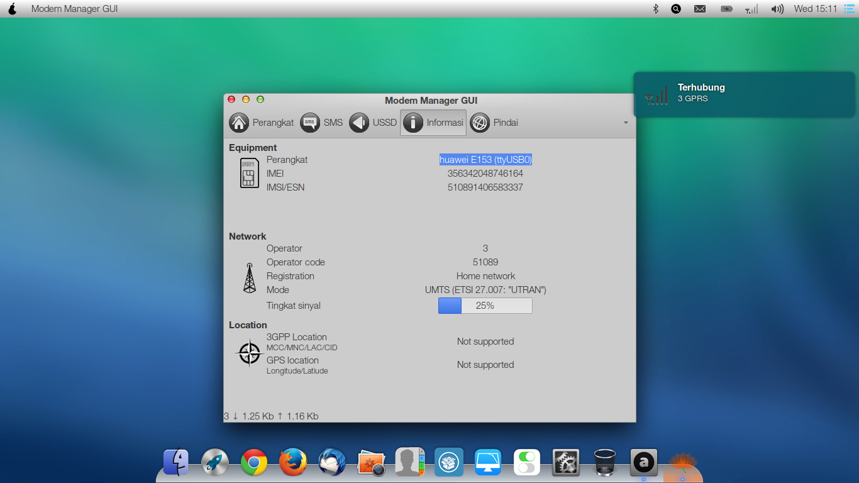Click the Tingkat sinyal 25% progress bar
This screenshot has height=483, width=859.
[485, 306]
